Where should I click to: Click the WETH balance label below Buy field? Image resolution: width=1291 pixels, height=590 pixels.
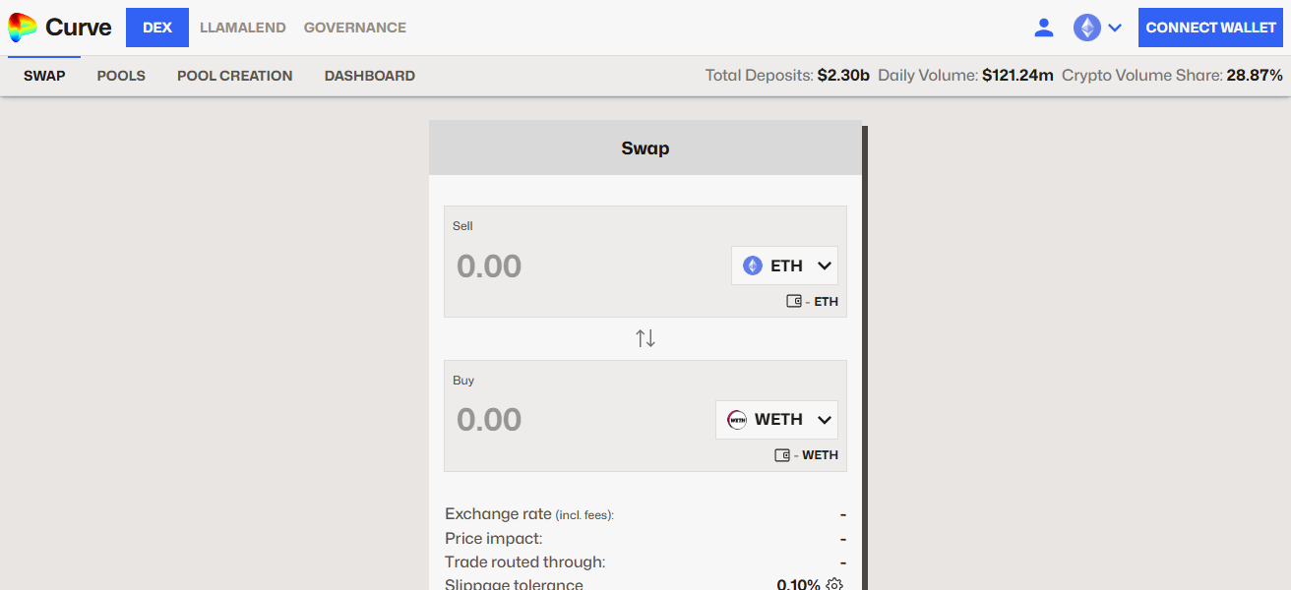[x=819, y=454]
